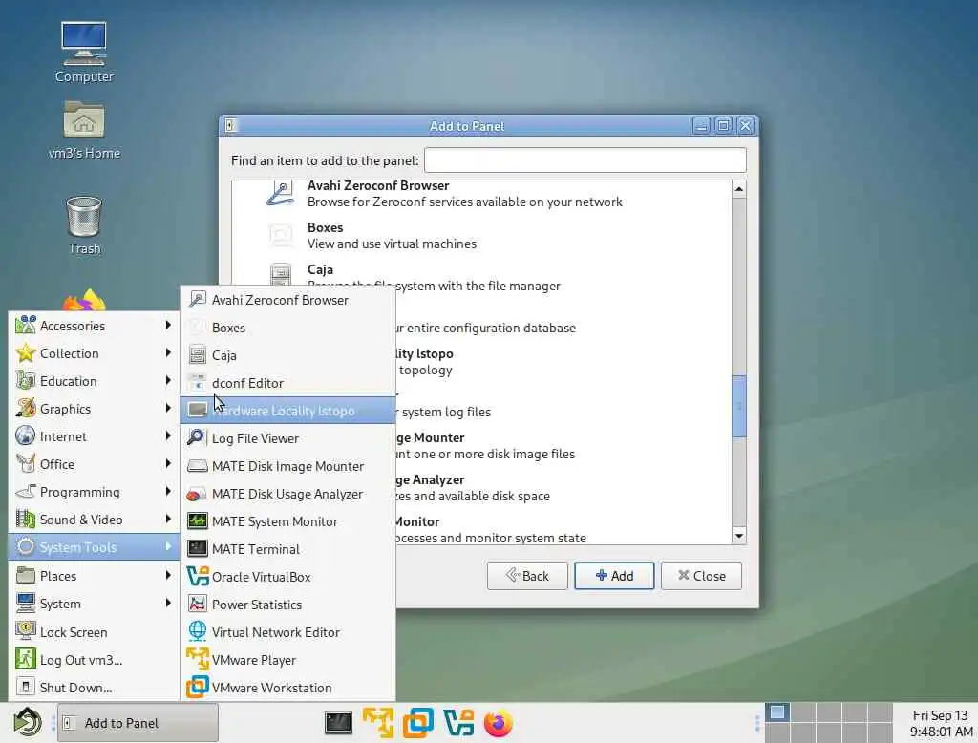Click the VMware Workstation menu icon
The height and width of the screenshot is (743, 978).
[x=197, y=687]
